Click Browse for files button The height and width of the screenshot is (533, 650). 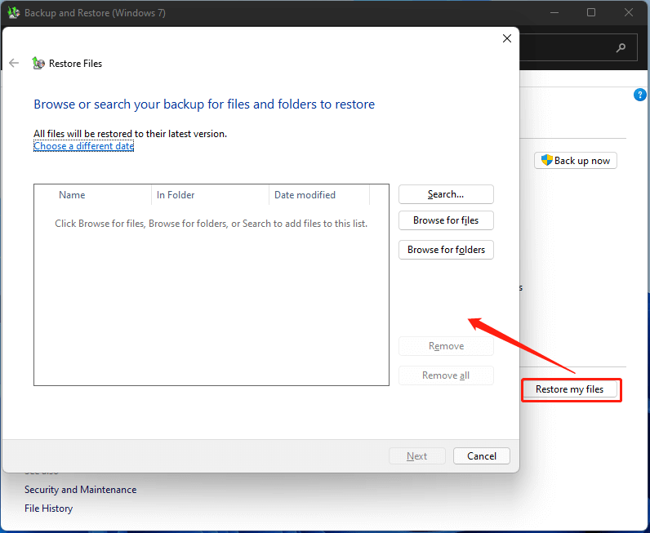pyautogui.click(x=446, y=220)
